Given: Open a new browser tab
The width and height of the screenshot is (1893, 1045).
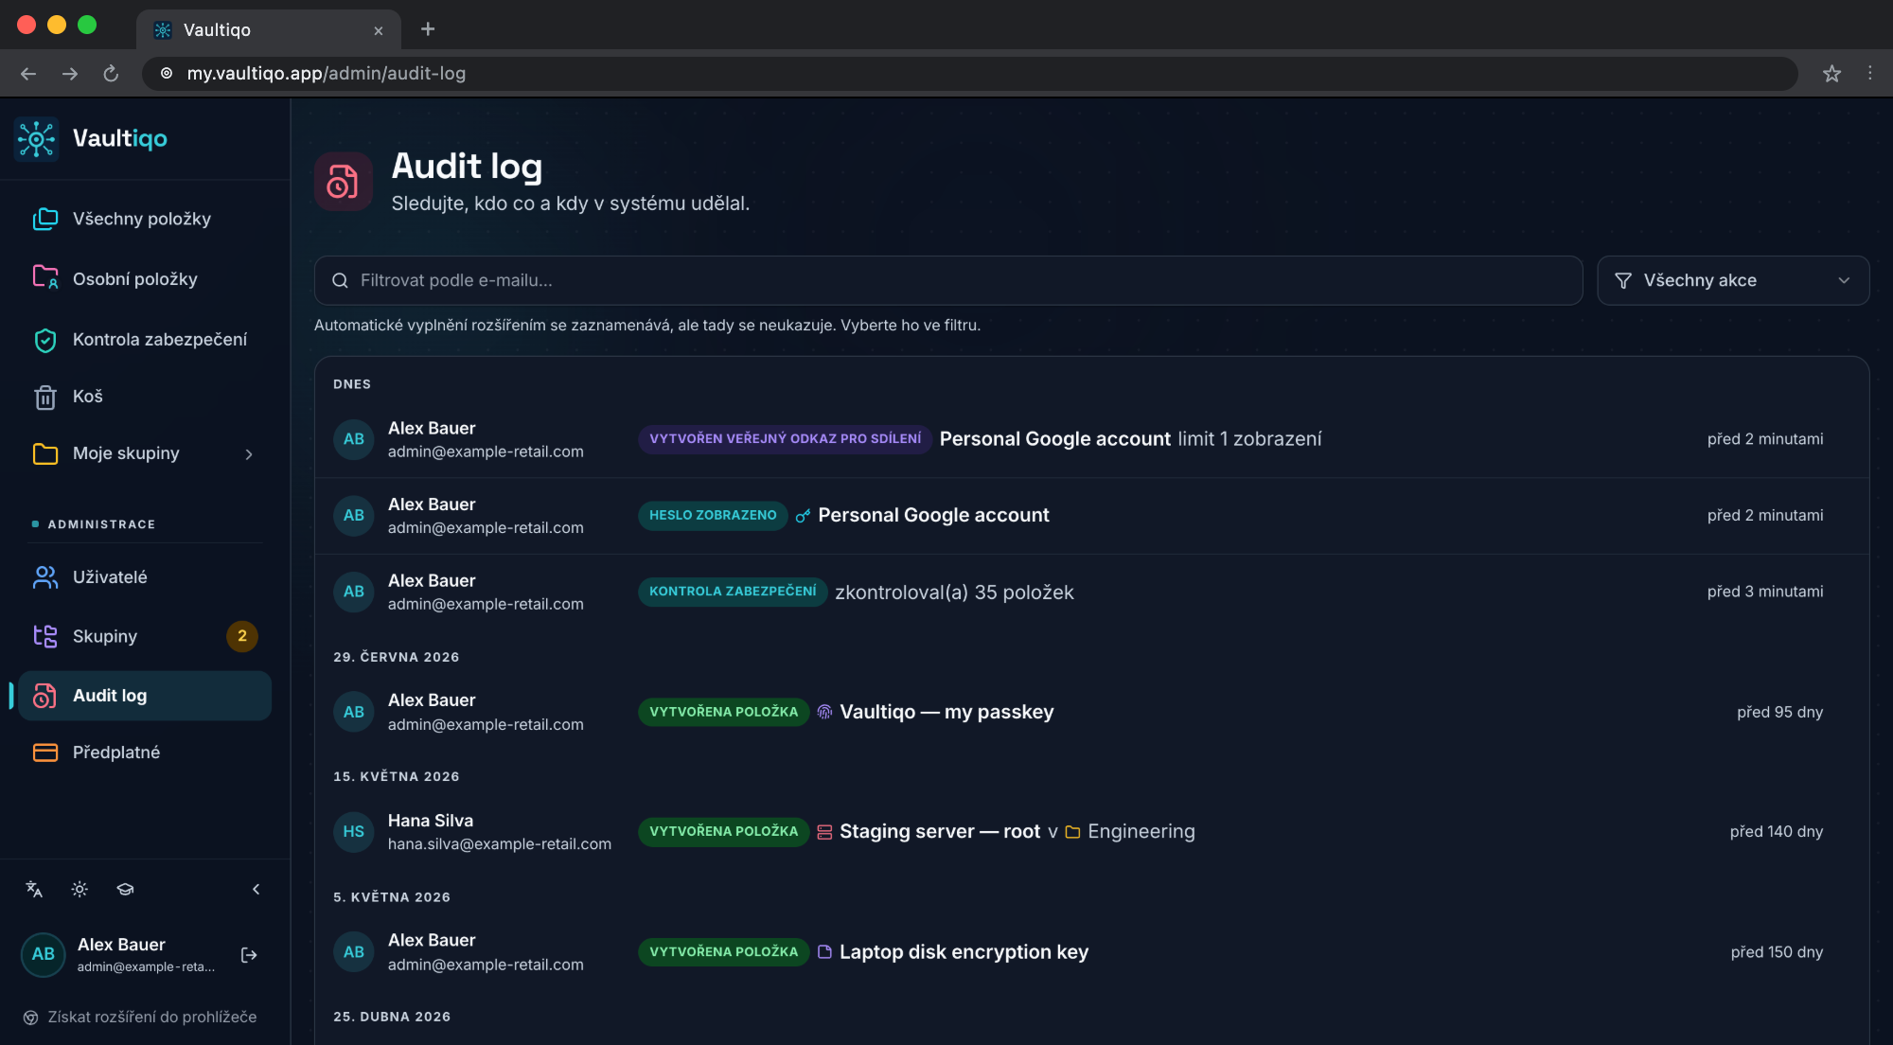Looking at the screenshot, I should pos(428,29).
